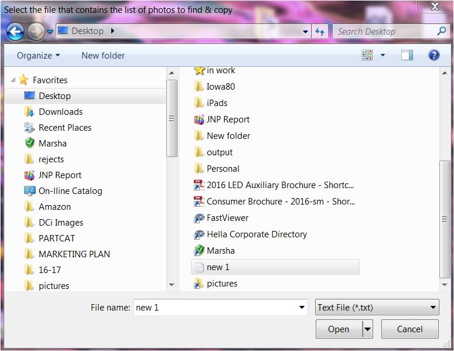Select Hella Corporate Directory shortcut
454x351 pixels.
(x=251, y=234)
